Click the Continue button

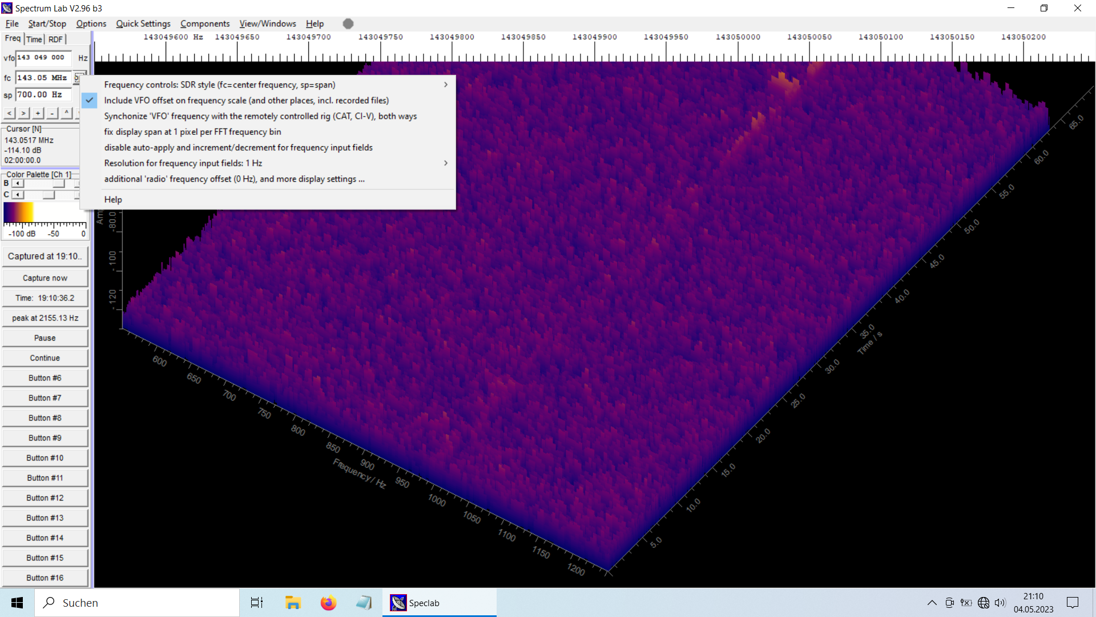pos(45,358)
